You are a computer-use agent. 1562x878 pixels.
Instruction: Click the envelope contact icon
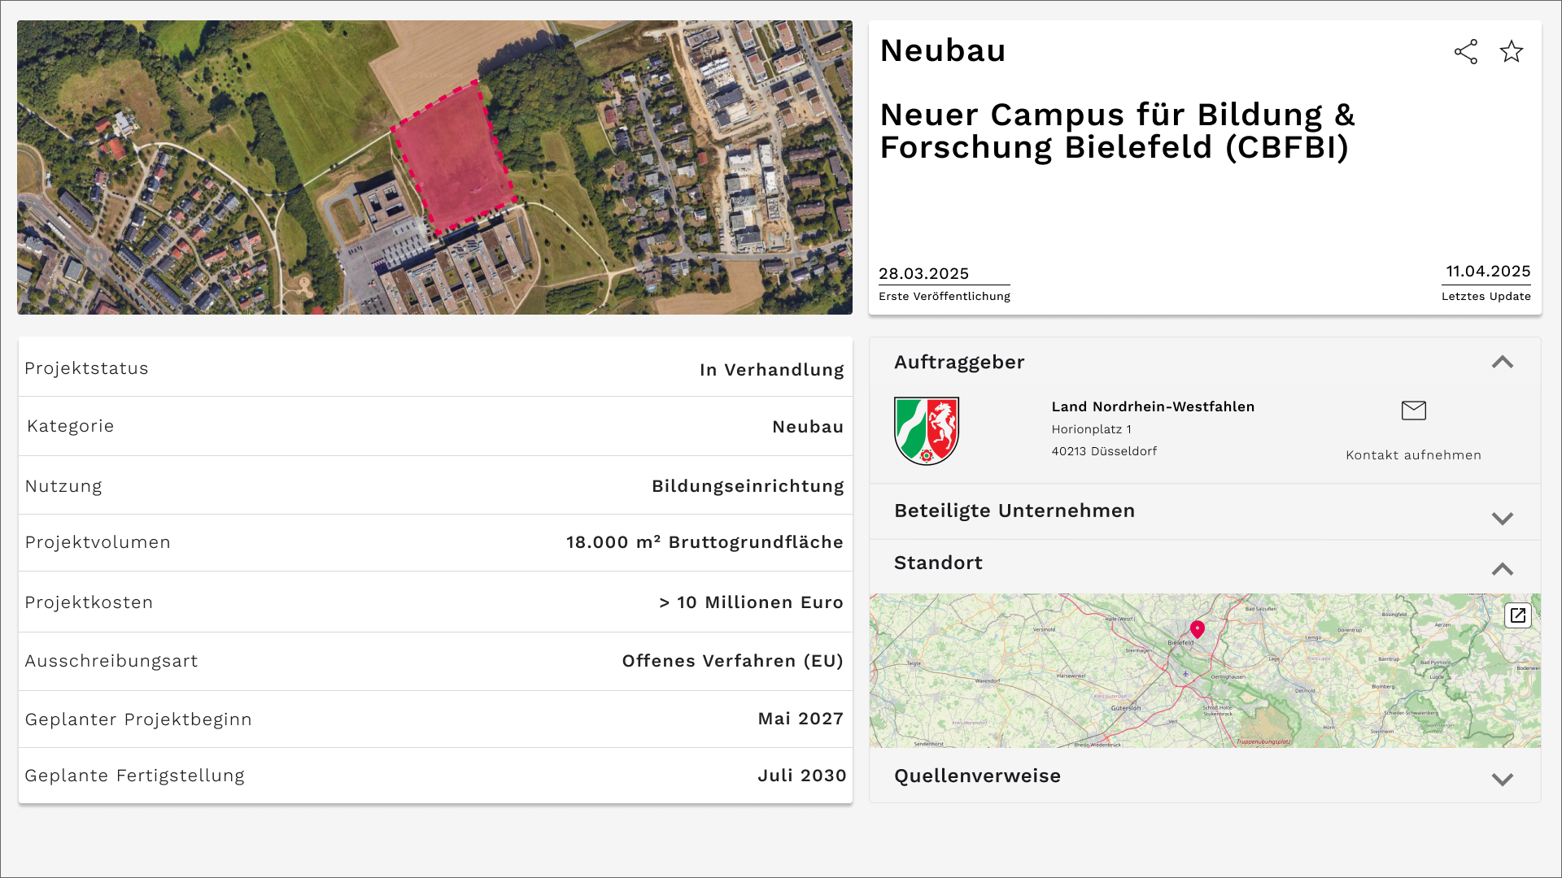(x=1413, y=411)
